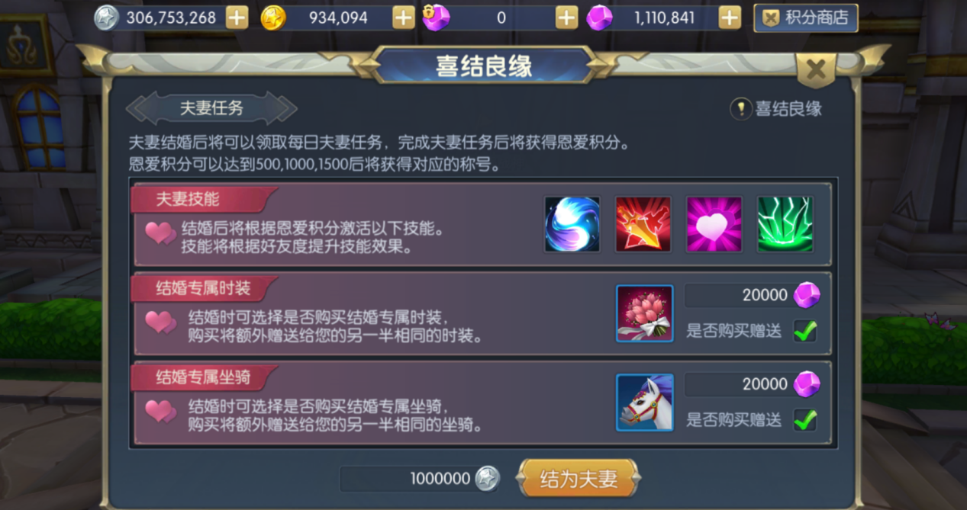View the white horse wedding mount icon
The height and width of the screenshot is (510, 967).
(645, 403)
